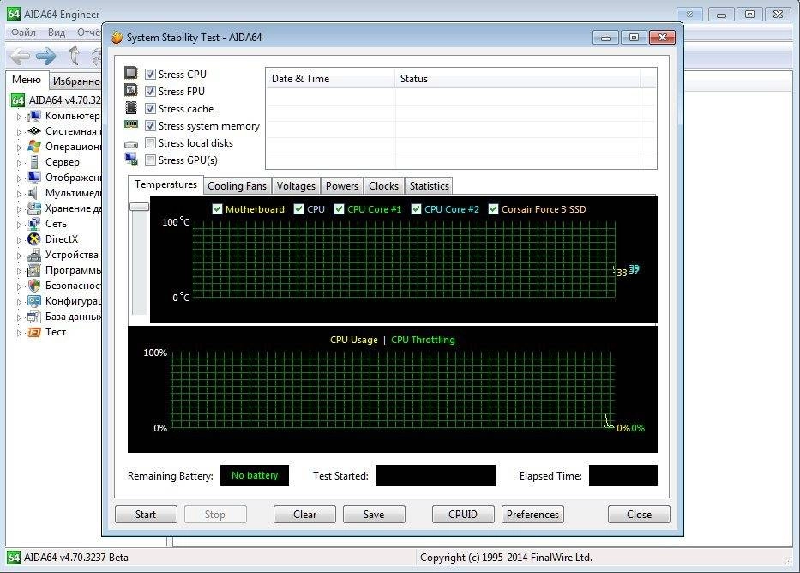Uncheck the Stress FPU checkbox
This screenshot has width=800, height=573.
click(151, 91)
